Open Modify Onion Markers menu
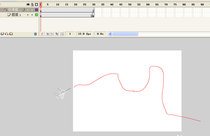210x136 pixels. pyautogui.click(x=62, y=34)
